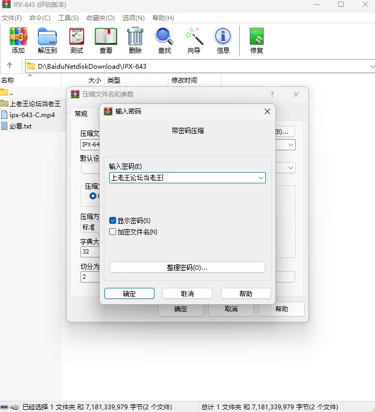Click the question mark in archive dialog
Screen dimensions: 375x412
coord(272,94)
